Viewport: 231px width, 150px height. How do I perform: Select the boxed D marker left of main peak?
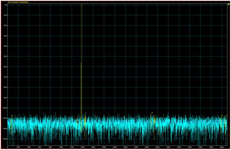point(78,122)
